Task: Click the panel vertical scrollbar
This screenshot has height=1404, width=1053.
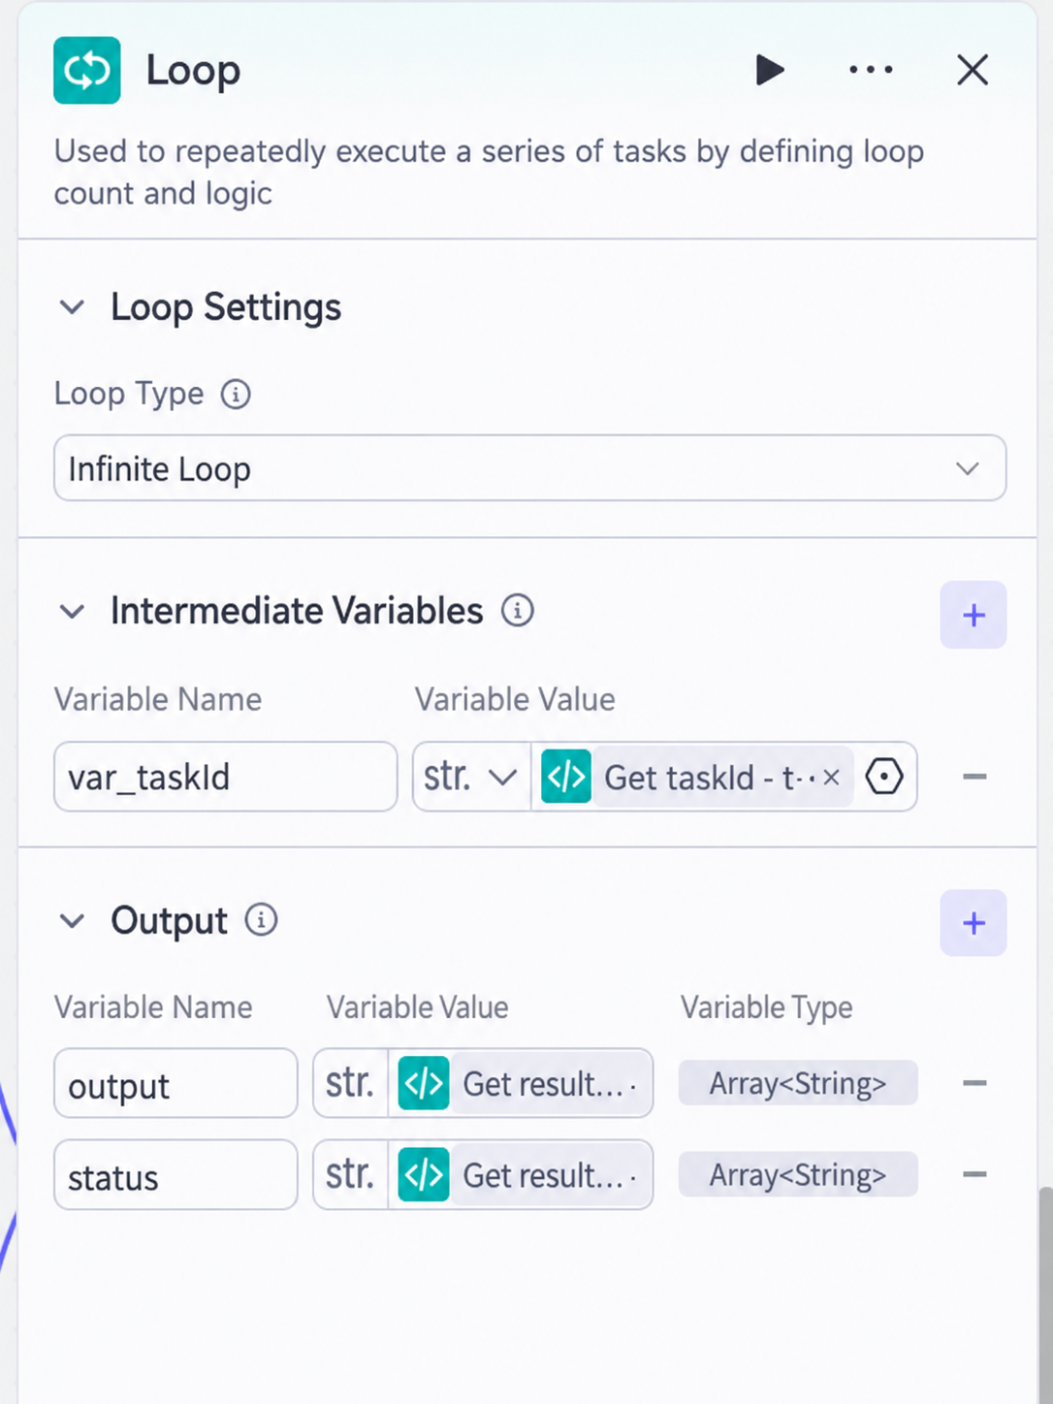Action: coord(1045,1294)
